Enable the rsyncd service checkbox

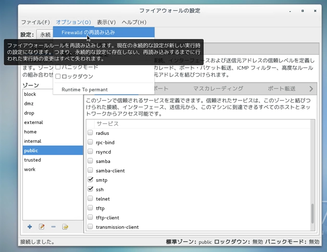tap(90, 151)
